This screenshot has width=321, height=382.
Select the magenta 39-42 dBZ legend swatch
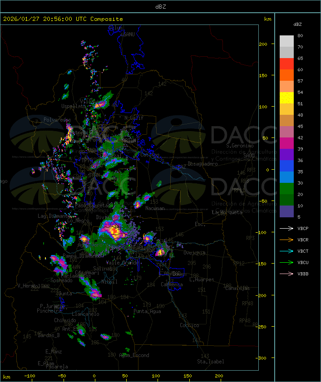(x=286, y=143)
